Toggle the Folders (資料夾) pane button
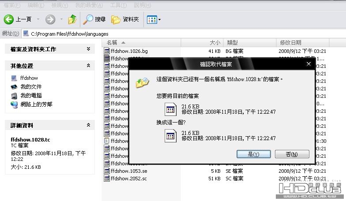This screenshot has width=346, height=201. pyautogui.click(x=125, y=19)
